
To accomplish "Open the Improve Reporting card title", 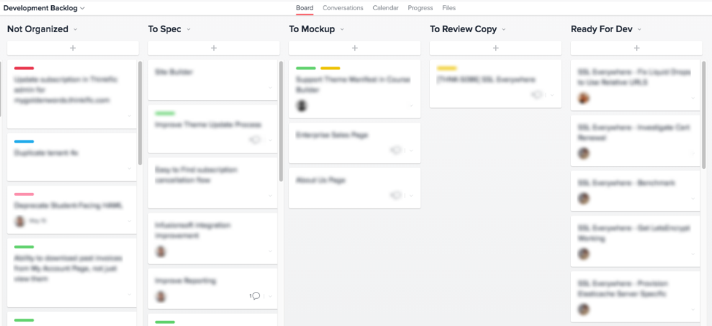I will pyautogui.click(x=185, y=281).
